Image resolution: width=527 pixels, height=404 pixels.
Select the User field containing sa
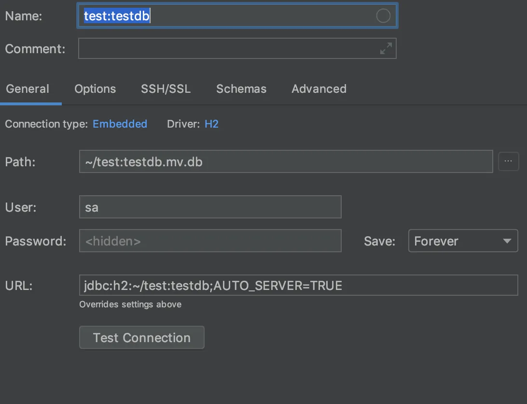pyautogui.click(x=210, y=207)
